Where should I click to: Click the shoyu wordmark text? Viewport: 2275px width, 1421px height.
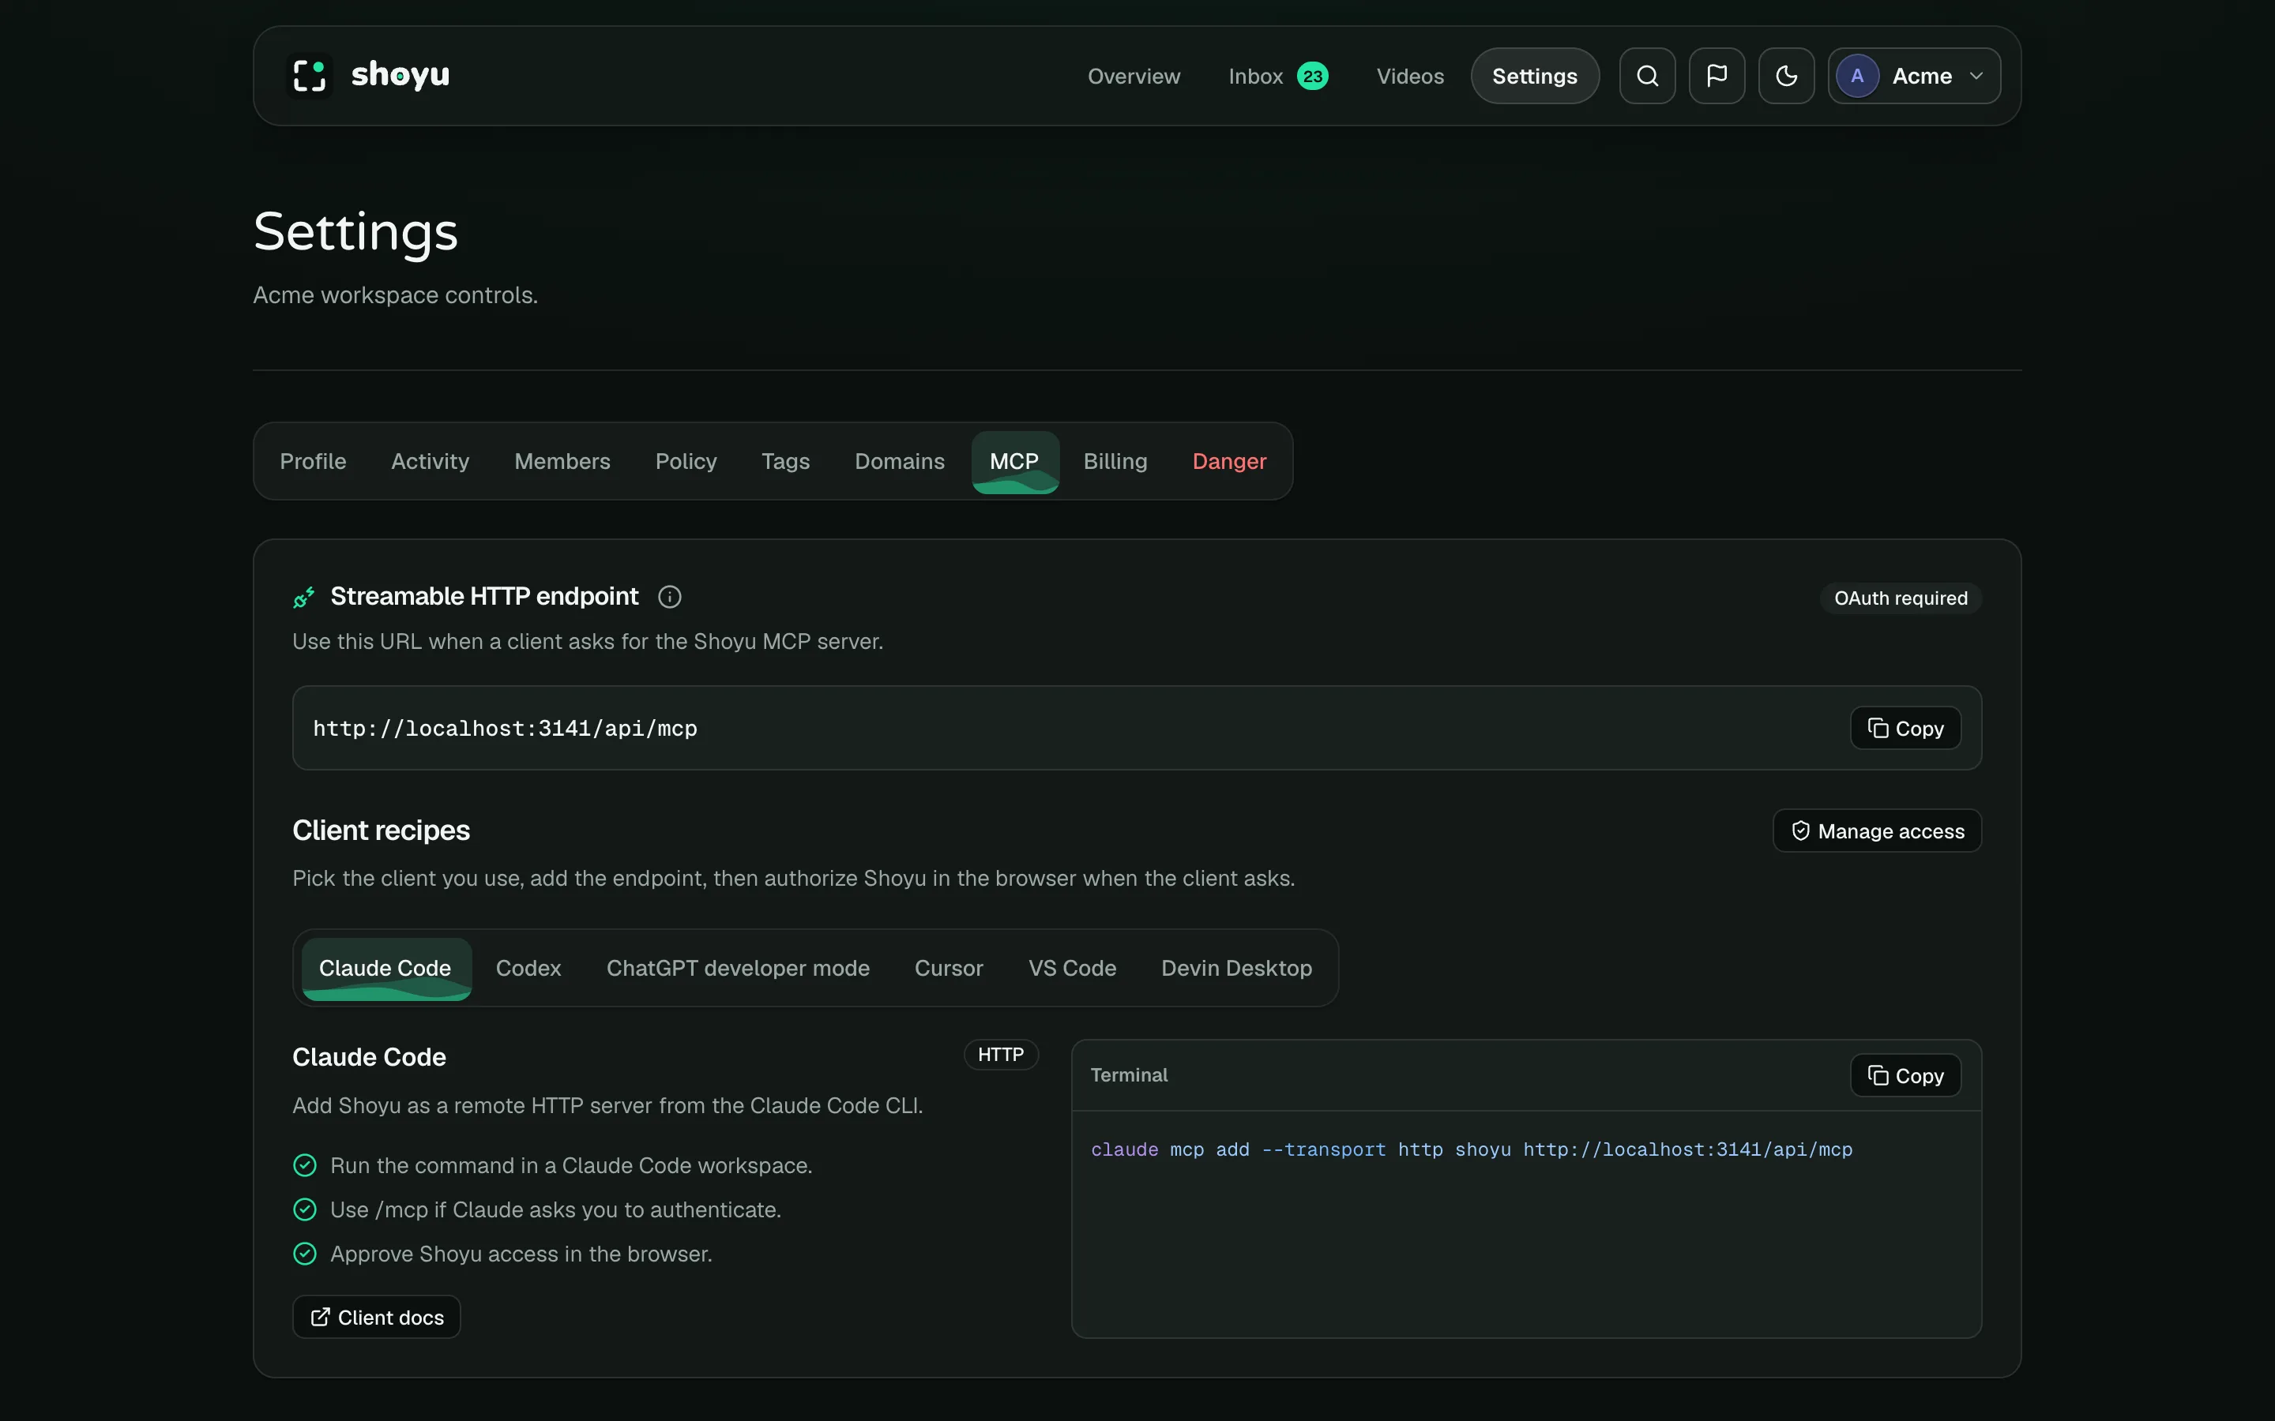coord(400,76)
